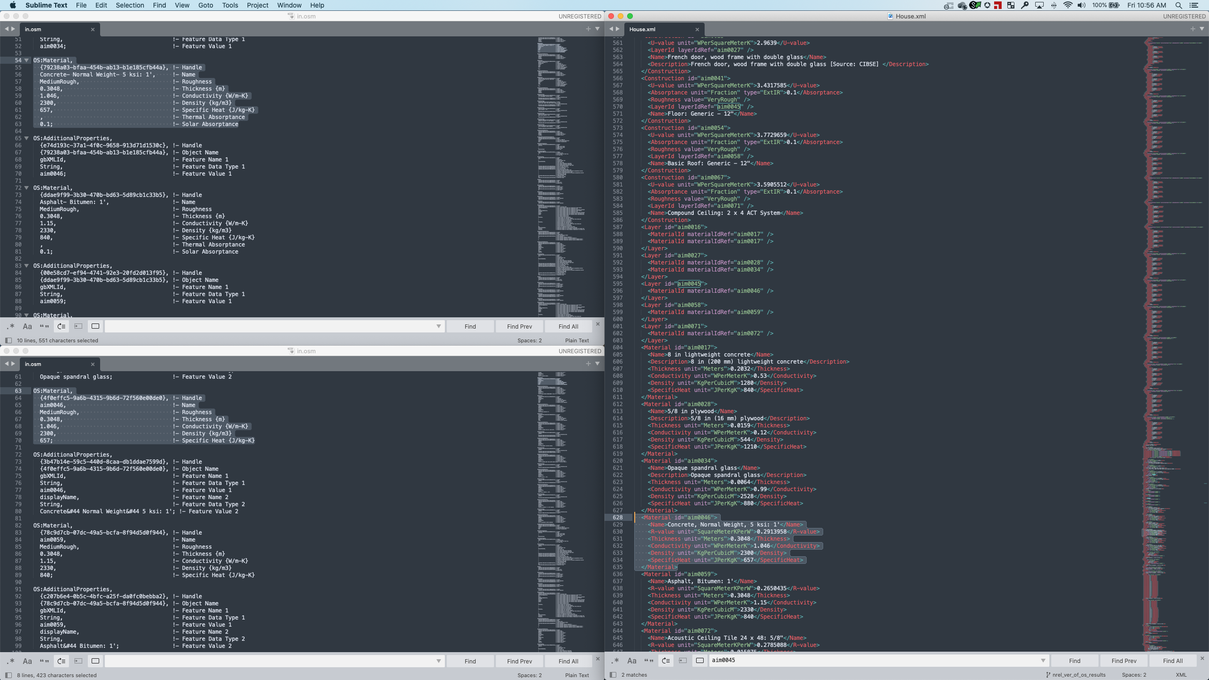Click the forward navigation arrow in House.xml window
This screenshot has height=680, width=1209.
pyautogui.click(x=618, y=28)
